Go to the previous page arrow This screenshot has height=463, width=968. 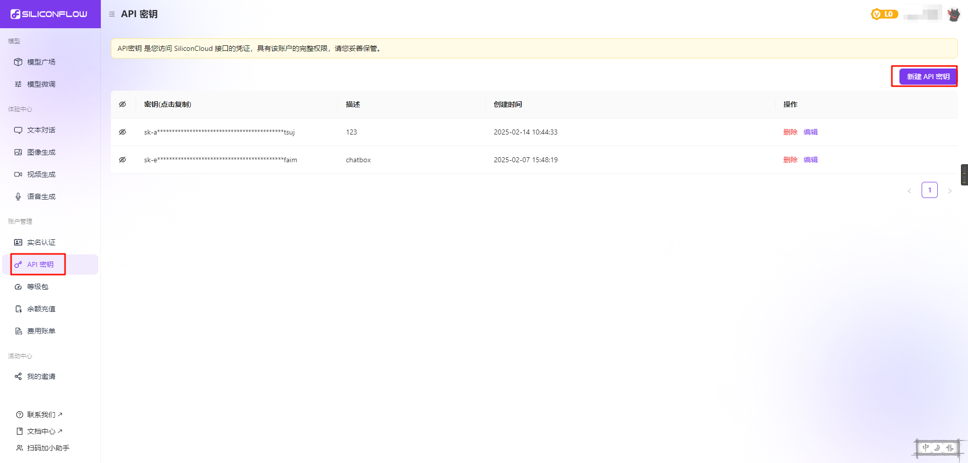coord(910,191)
